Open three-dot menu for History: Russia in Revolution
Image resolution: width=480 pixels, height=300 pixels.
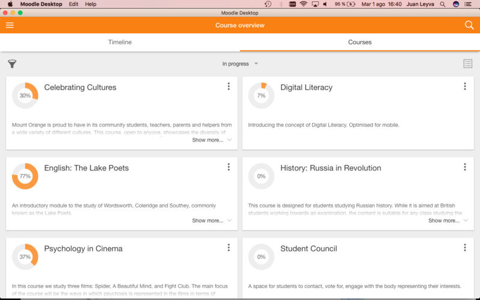pos(464,167)
